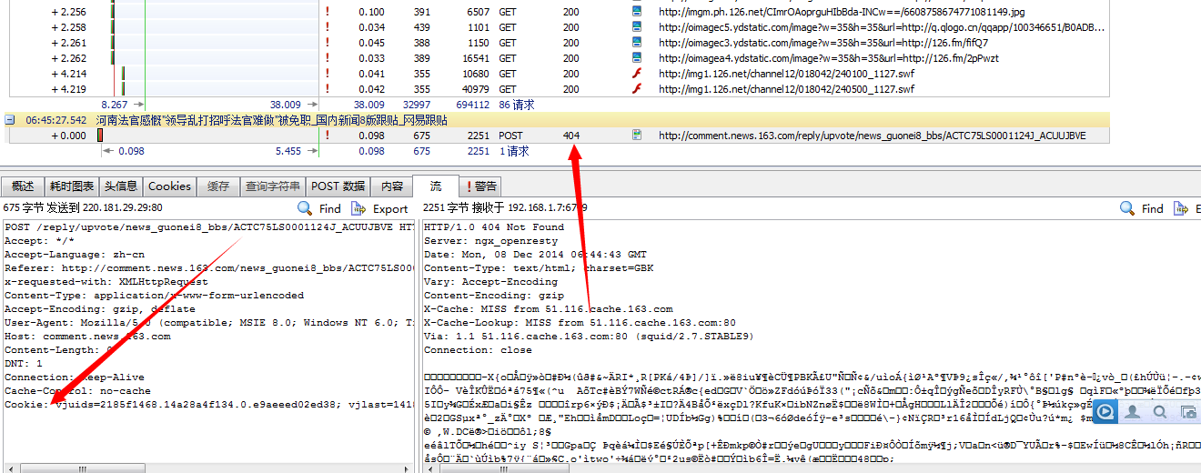Screen dimensions: 1201x473
Task: Open the 耗时图表 tab
Action: coord(71,186)
